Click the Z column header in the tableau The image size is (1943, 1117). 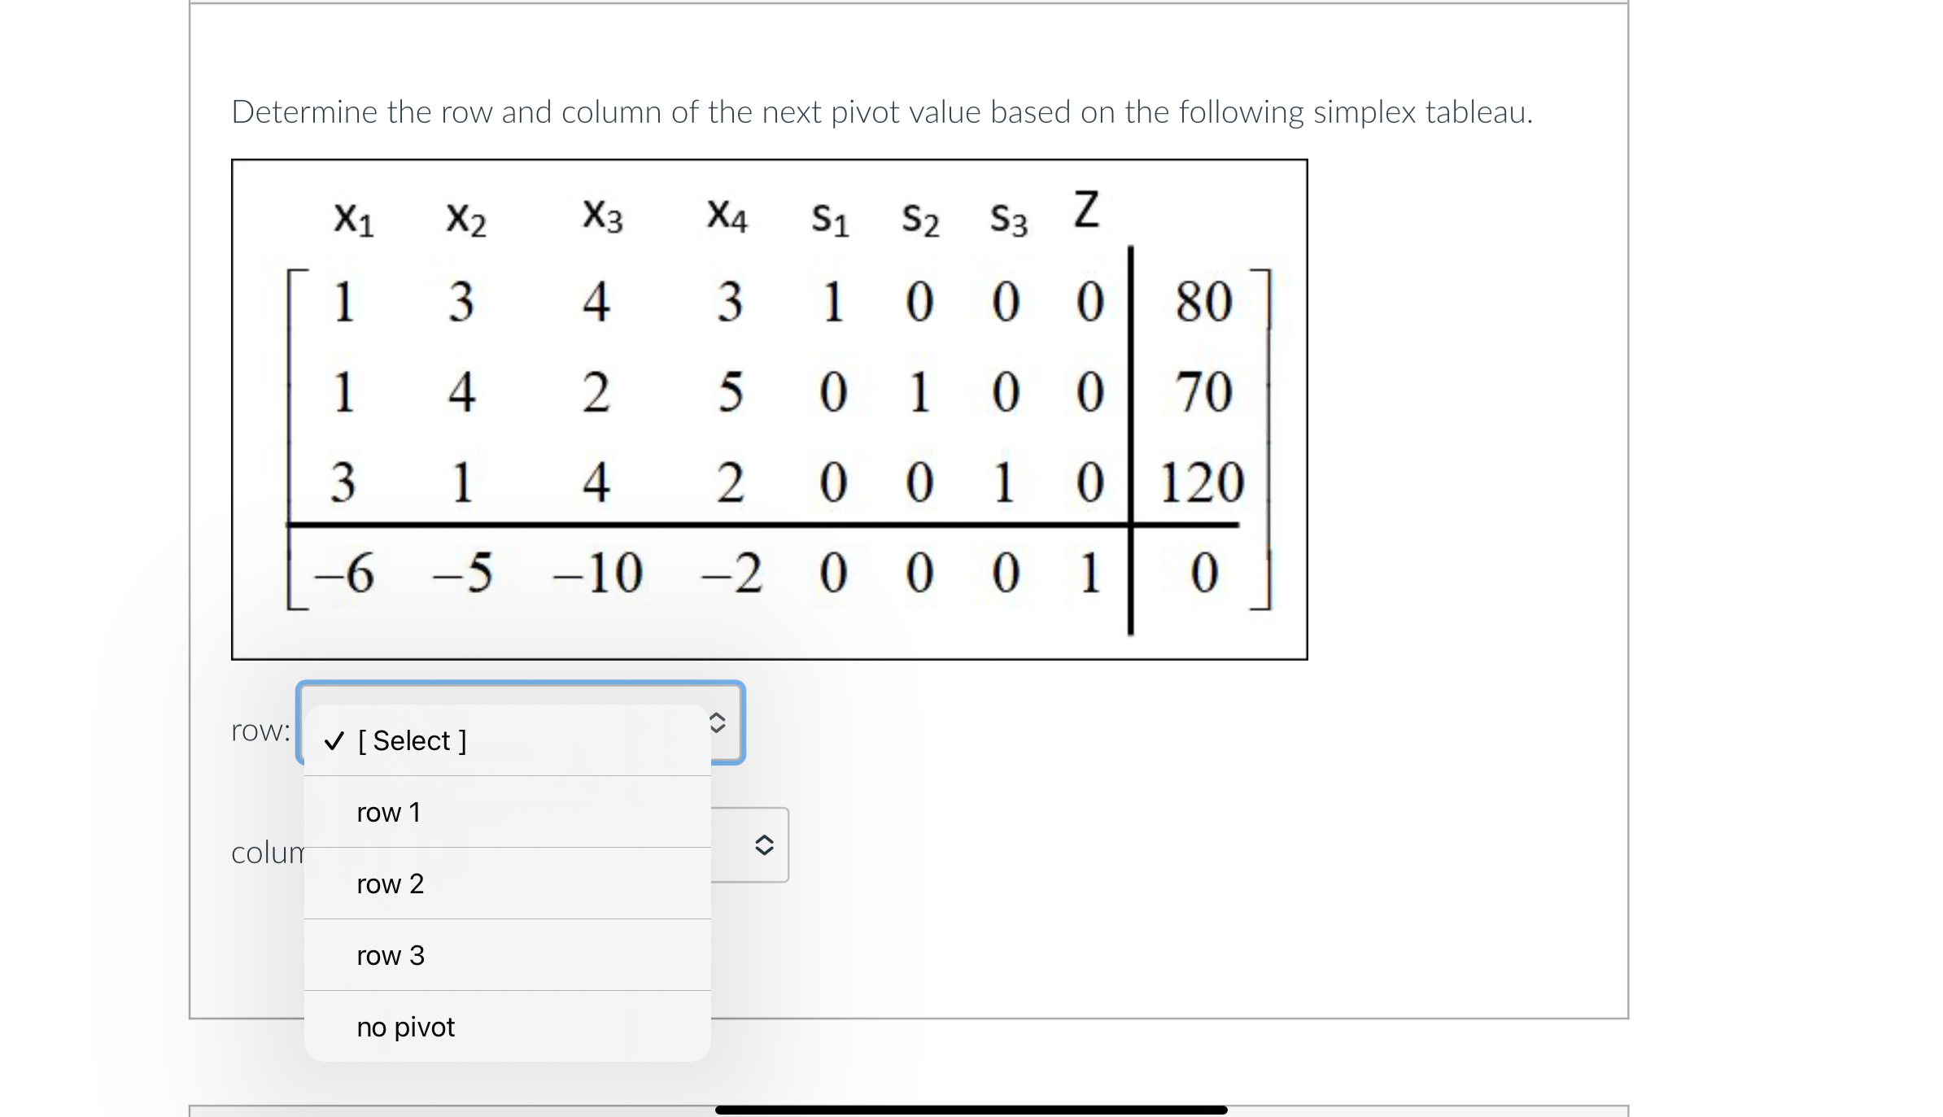pyautogui.click(x=1084, y=213)
